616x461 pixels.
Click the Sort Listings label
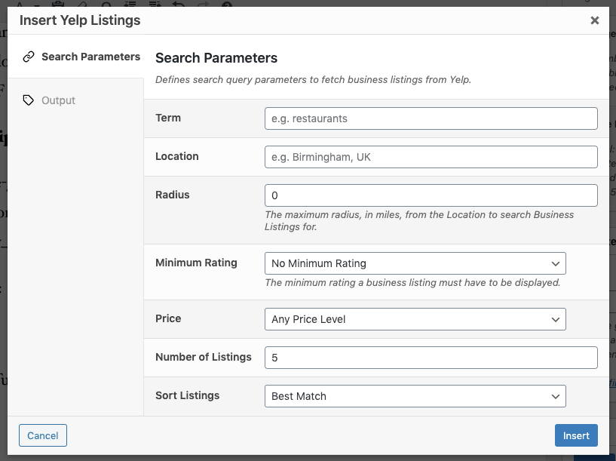188,395
